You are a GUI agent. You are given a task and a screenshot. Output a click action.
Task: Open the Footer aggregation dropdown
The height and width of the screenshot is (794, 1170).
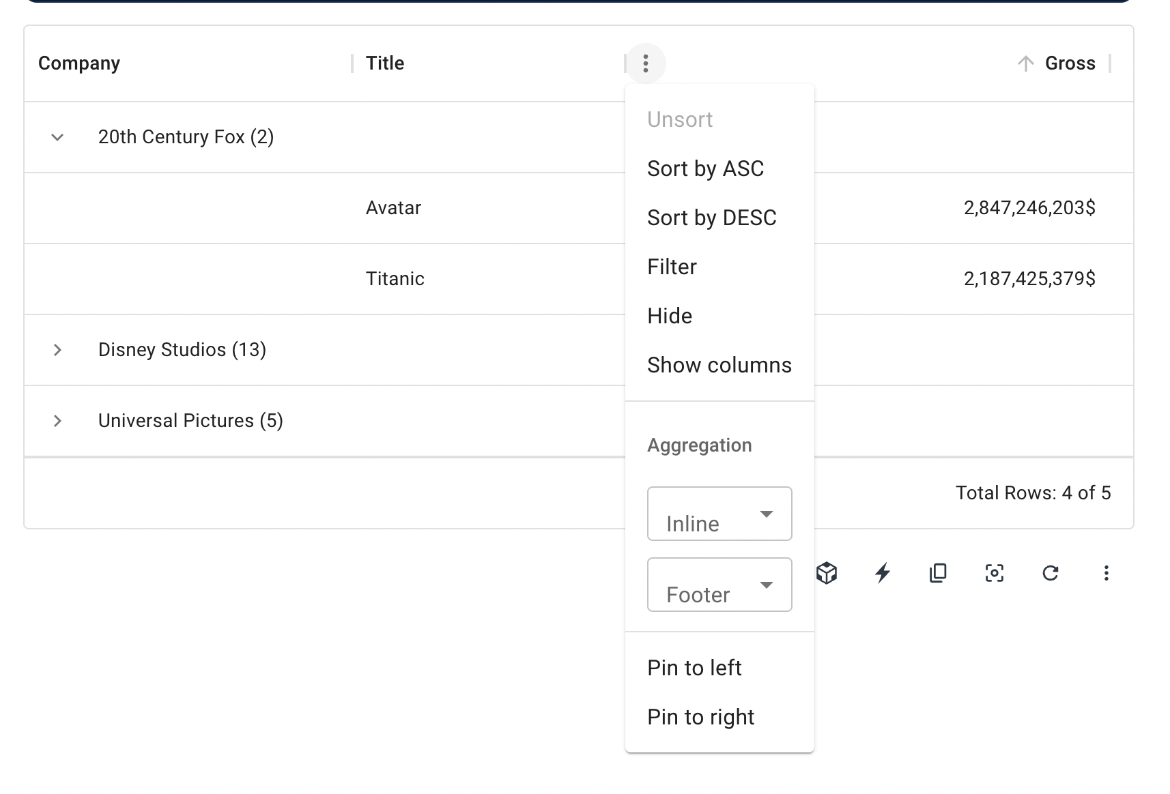[x=719, y=585]
